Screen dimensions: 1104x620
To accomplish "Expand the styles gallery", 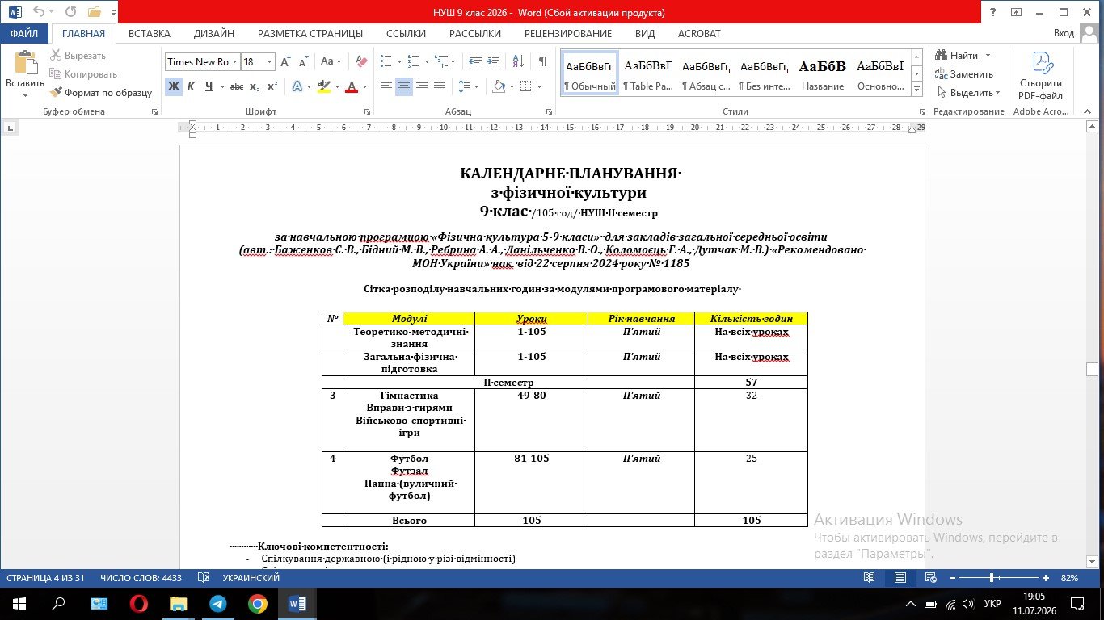I will click(916, 89).
